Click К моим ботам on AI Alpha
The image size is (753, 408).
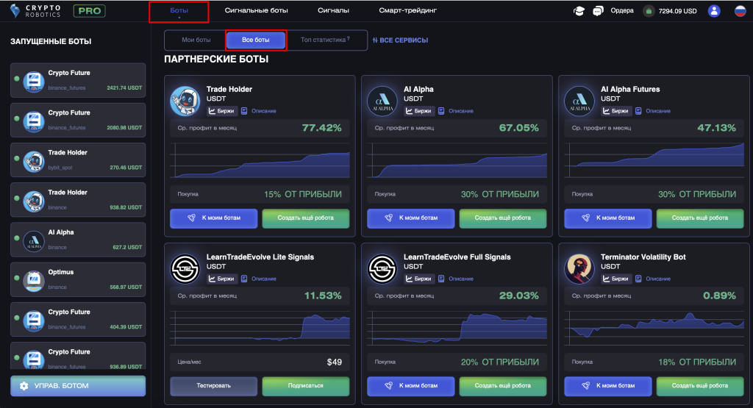[410, 218]
